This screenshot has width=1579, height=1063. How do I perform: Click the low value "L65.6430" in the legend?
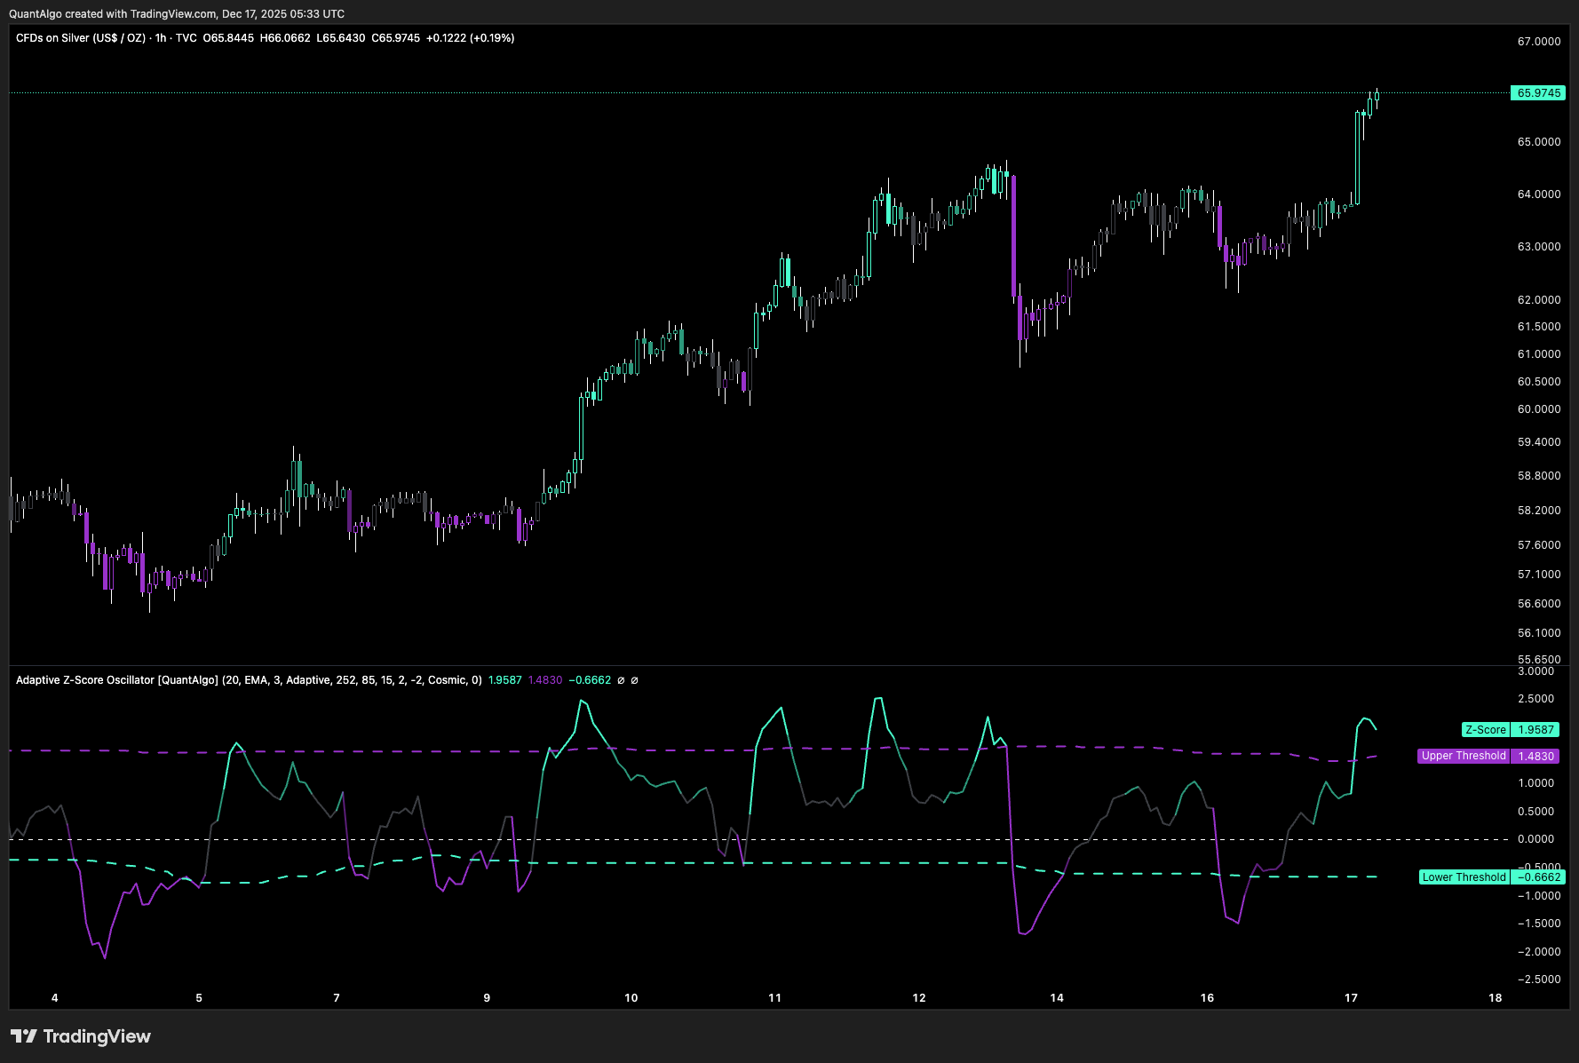click(341, 38)
